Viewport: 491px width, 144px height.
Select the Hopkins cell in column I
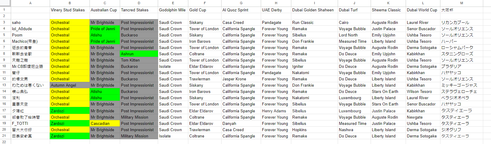click(314, 130)
